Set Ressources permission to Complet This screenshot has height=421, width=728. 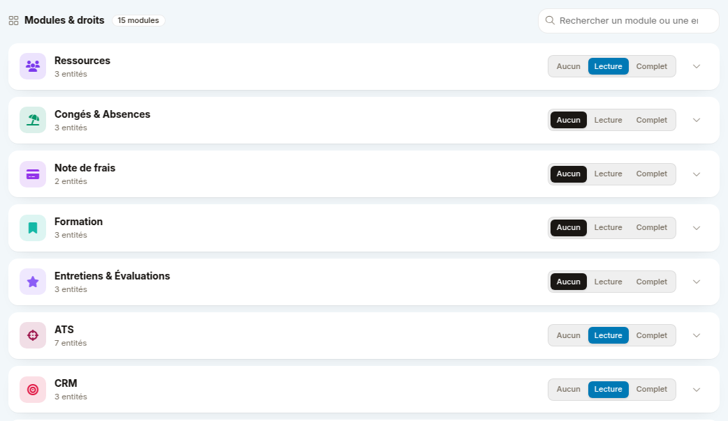pyautogui.click(x=651, y=66)
